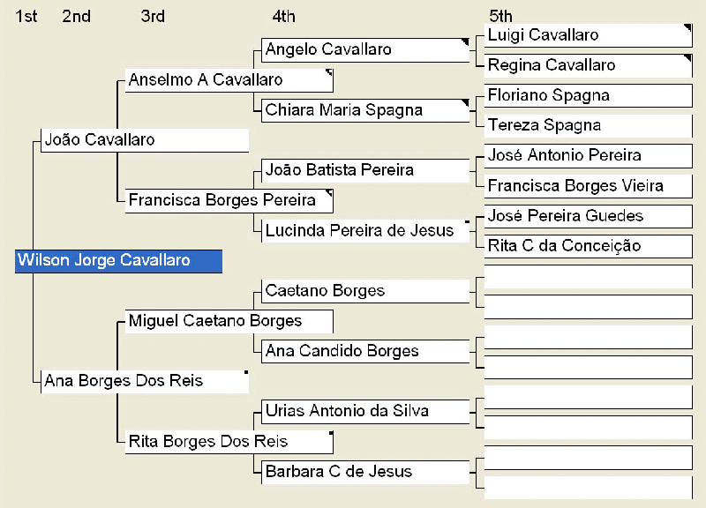The height and width of the screenshot is (508, 706).
Task: Select Rita C da Conceição box
Action: pos(588,246)
